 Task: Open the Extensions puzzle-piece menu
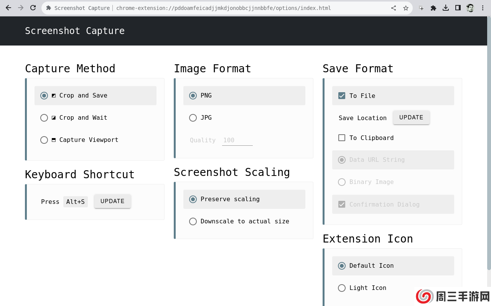[x=433, y=8]
